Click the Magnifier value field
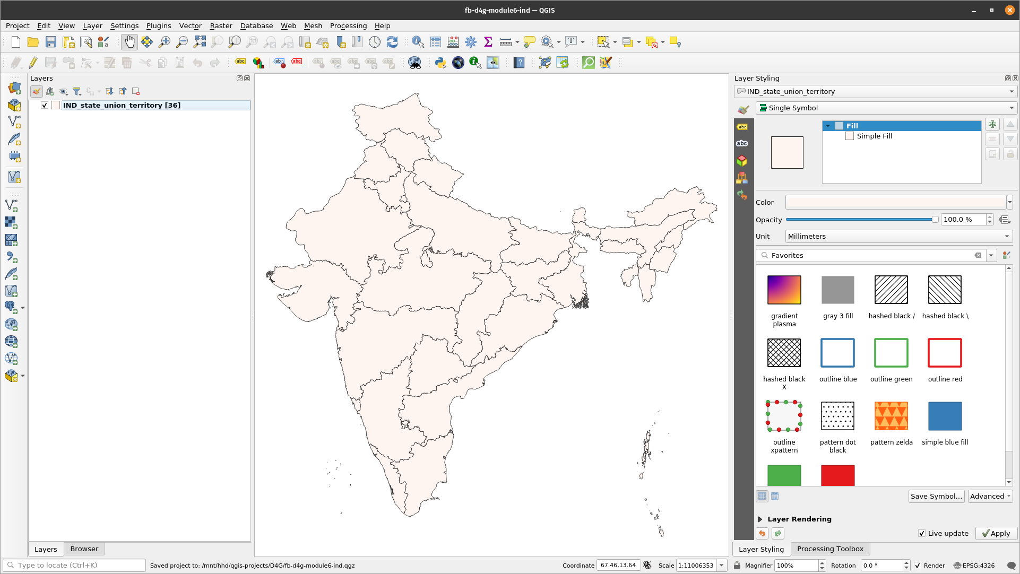1020x574 pixels. click(x=796, y=566)
